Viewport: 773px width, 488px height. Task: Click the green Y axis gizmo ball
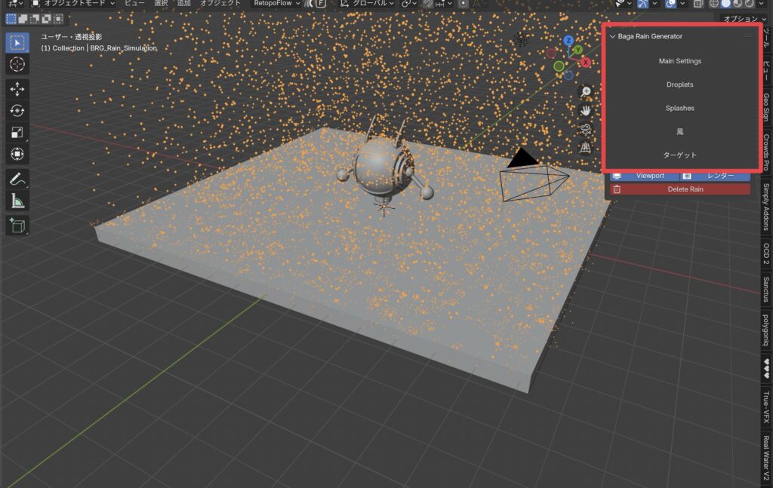577,50
